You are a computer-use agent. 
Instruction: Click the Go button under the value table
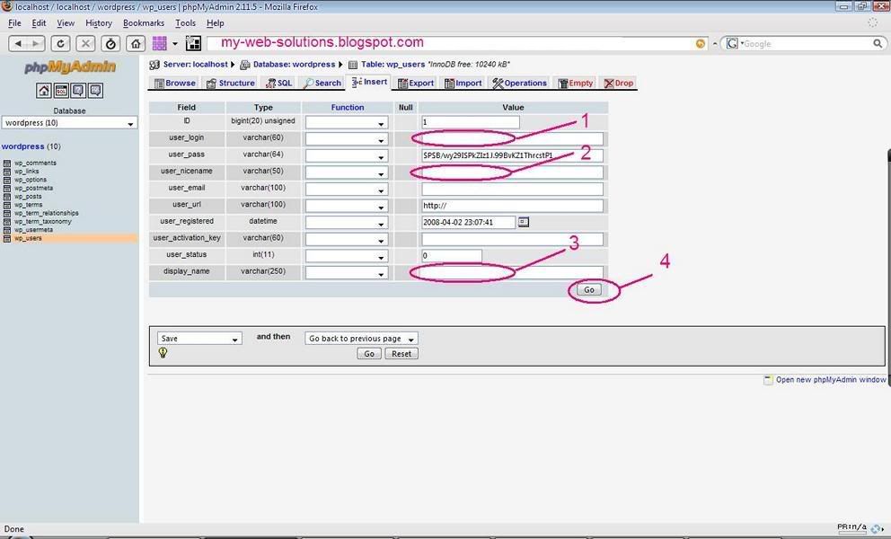[589, 290]
